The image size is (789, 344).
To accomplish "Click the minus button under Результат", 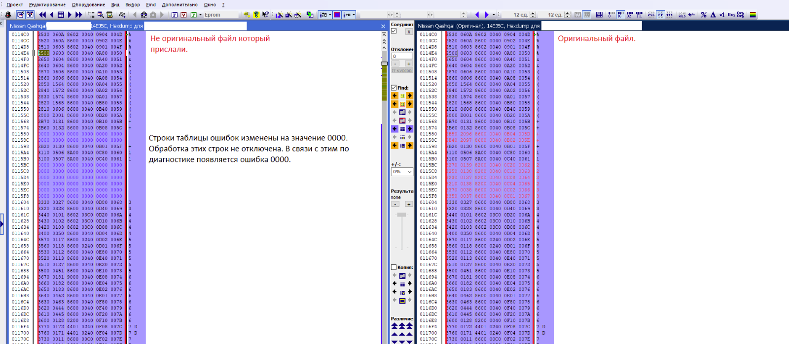I will tap(395, 204).
